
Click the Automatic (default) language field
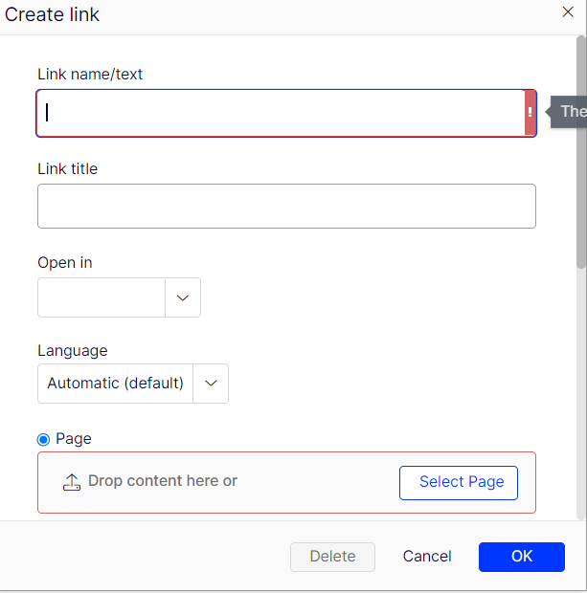[x=116, y=384]
